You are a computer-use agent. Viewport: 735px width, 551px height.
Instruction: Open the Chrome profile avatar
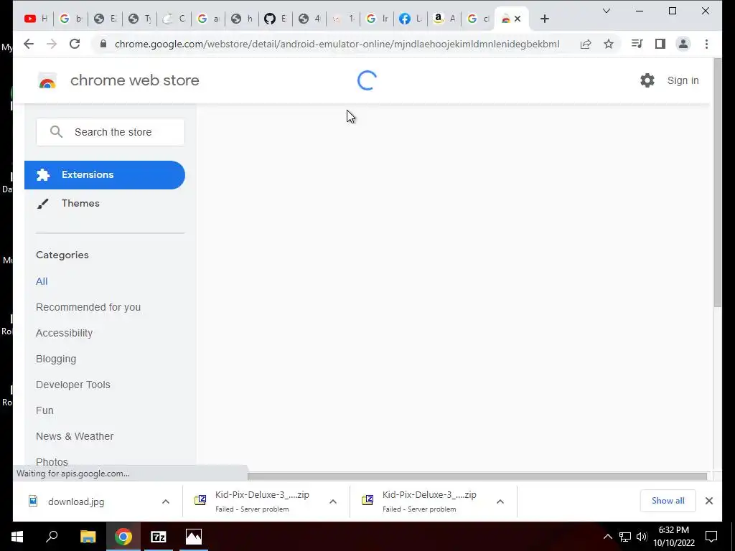683,44
